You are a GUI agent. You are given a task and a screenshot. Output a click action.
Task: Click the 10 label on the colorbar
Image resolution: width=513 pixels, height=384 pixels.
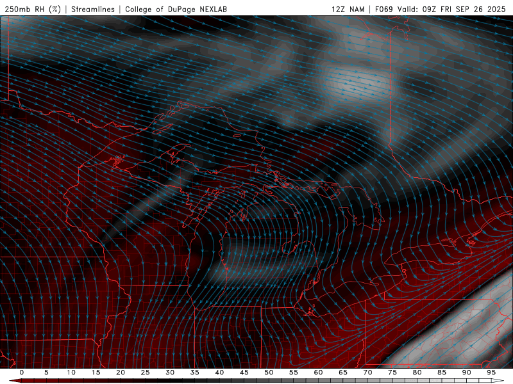pos(71,372)
